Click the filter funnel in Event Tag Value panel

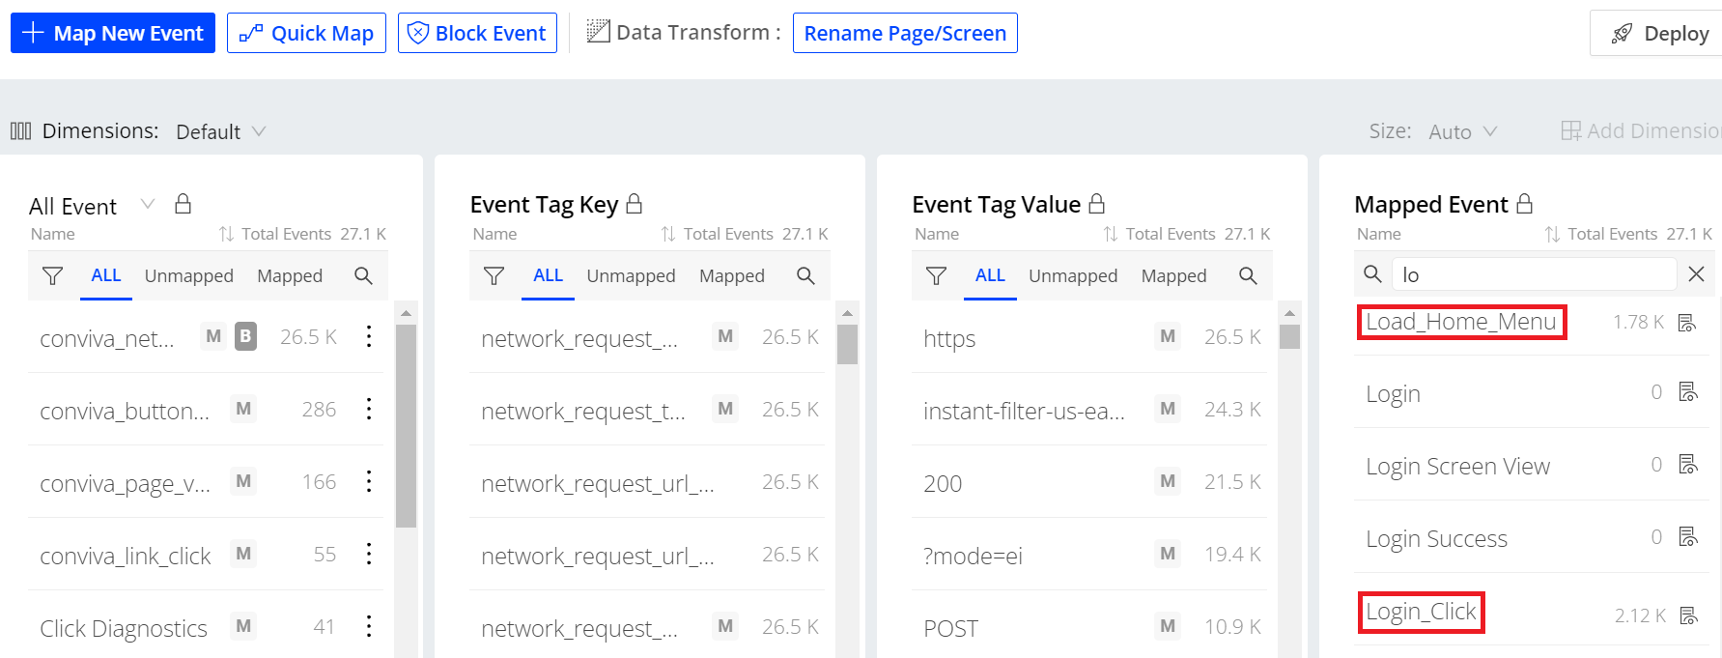point(936,276)
